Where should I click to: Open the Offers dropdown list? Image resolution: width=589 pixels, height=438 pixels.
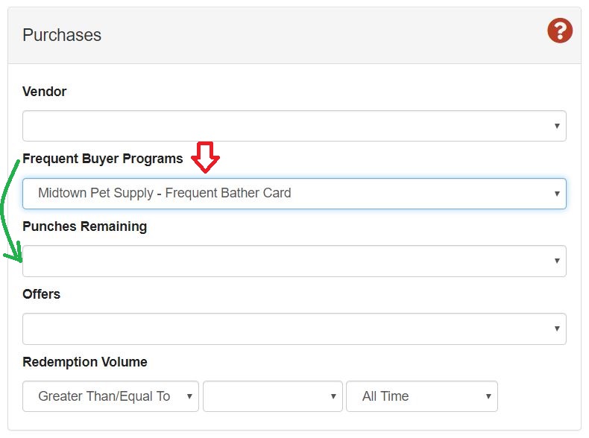(294, 328)
